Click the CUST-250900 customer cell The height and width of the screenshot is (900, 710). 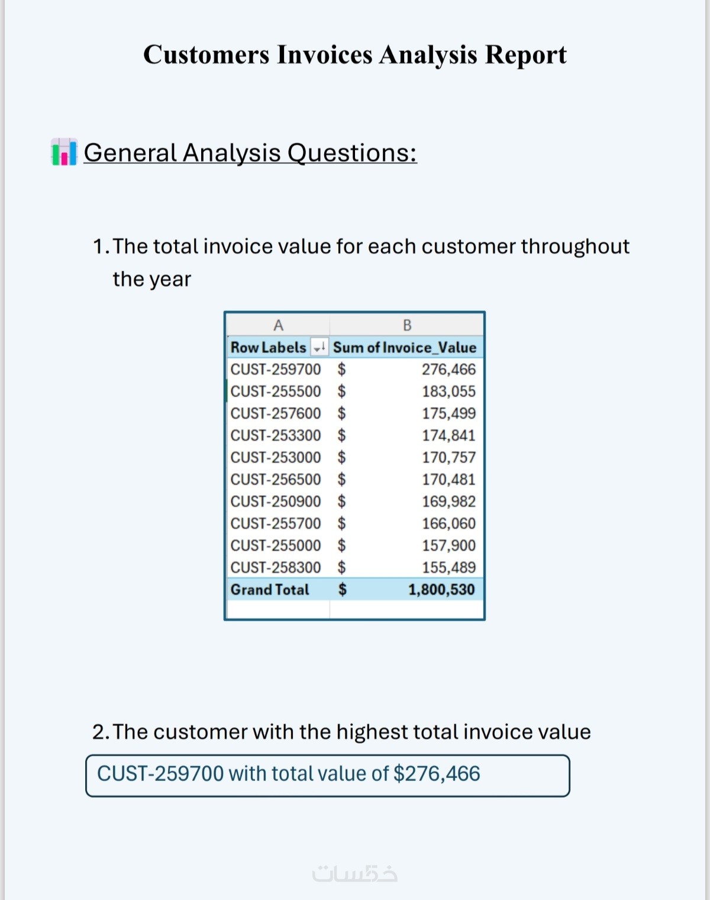pos(276,502)
